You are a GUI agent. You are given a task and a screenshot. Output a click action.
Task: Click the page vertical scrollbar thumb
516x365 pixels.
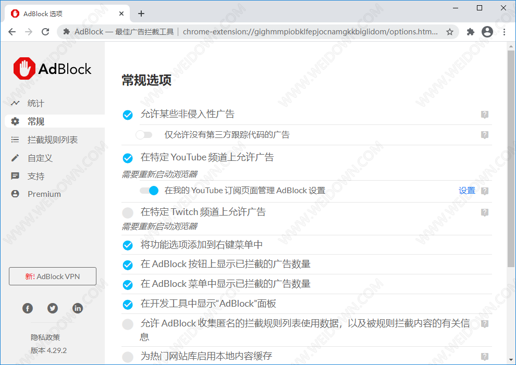pos(510,158)
